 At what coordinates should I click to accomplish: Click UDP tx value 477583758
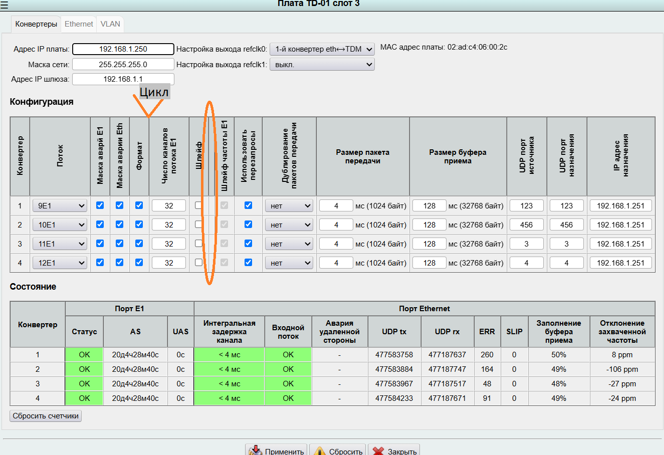point(394,355)
